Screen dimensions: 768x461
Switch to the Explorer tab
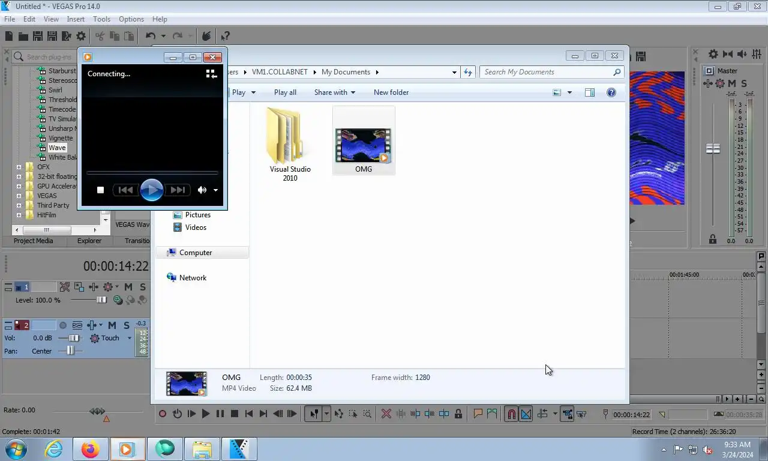coord(89,241)
